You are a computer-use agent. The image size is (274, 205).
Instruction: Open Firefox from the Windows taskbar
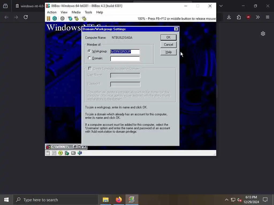[119, 200]
